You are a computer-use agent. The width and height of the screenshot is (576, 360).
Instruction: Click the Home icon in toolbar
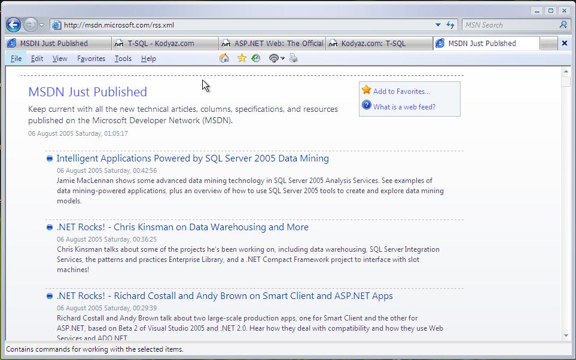(x=224, y=58)
